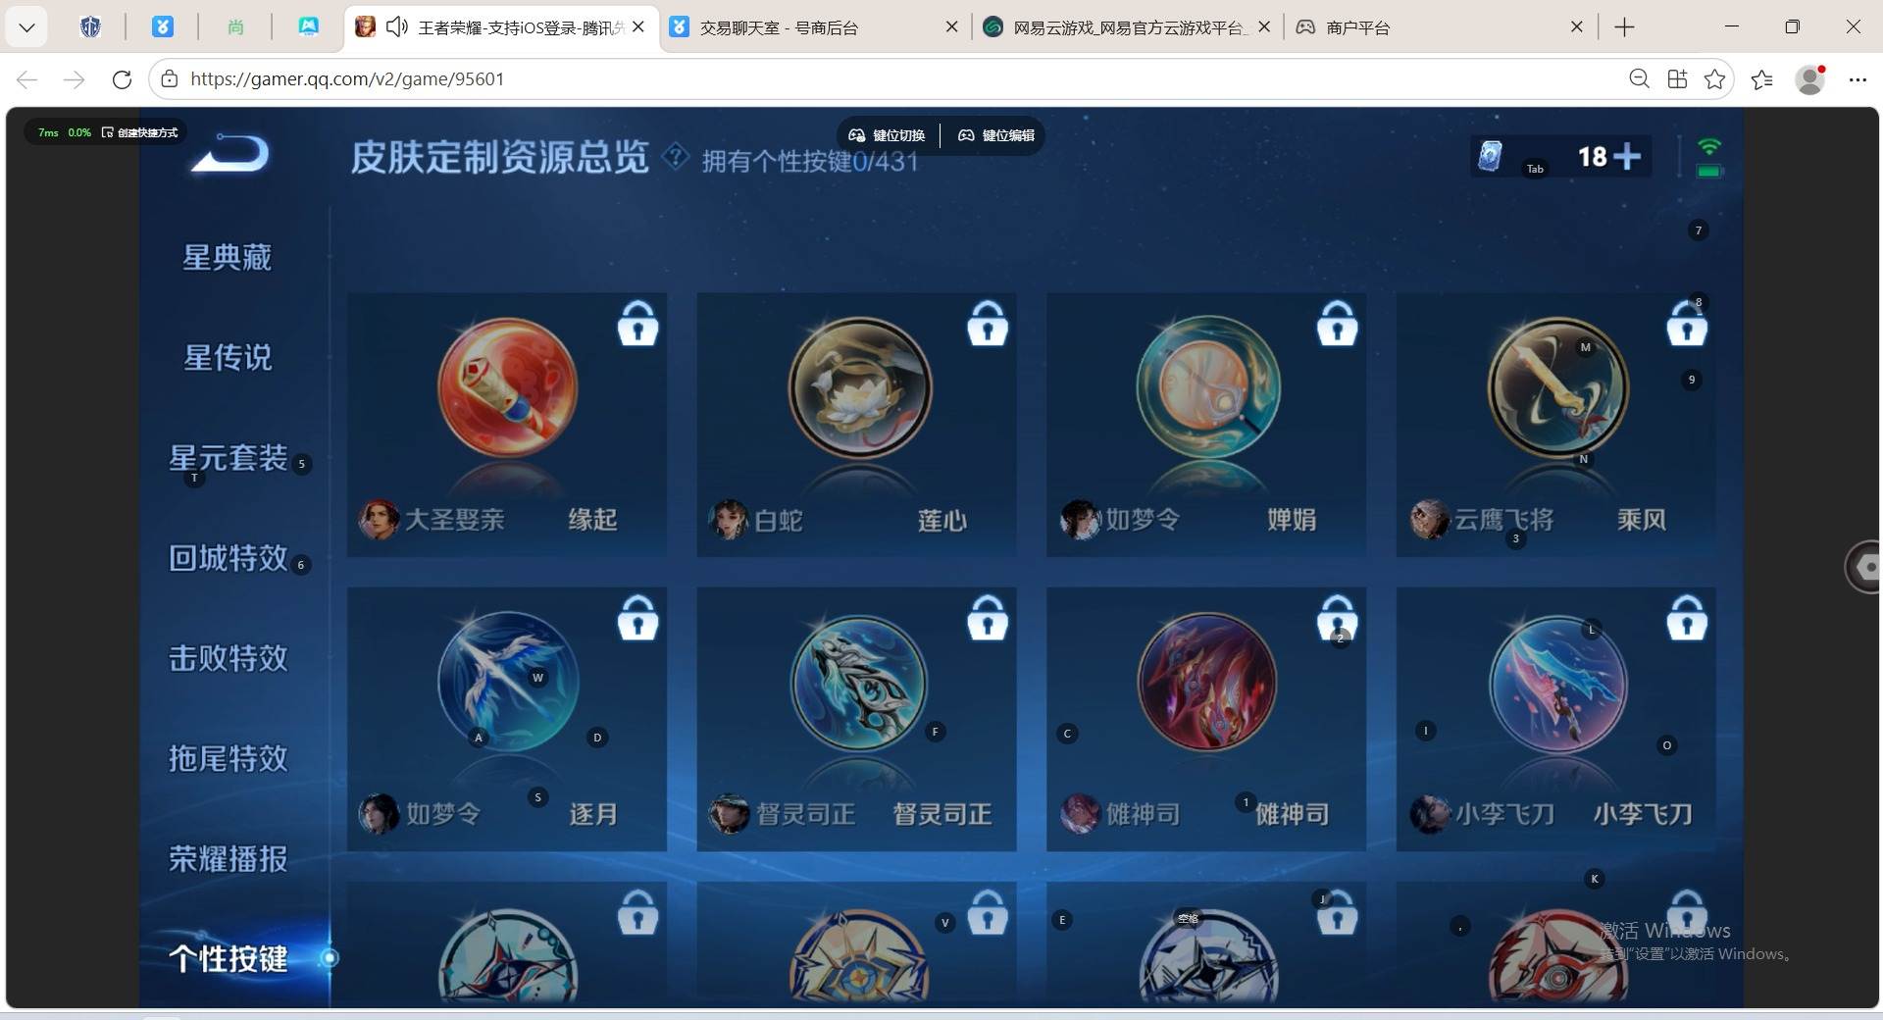Image resolution: width=1883 pixels, height=1020 pixels.
Task: Select the 星传说 sidebar category
Action: [228, 357]
